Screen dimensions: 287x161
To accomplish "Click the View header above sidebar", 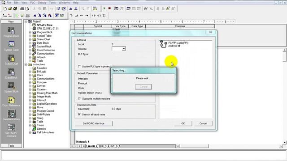I will click(11, 21).
